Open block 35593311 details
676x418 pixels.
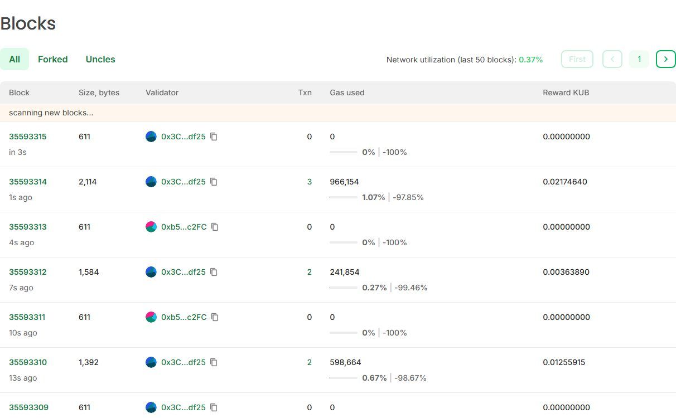(x=27, y=317)
